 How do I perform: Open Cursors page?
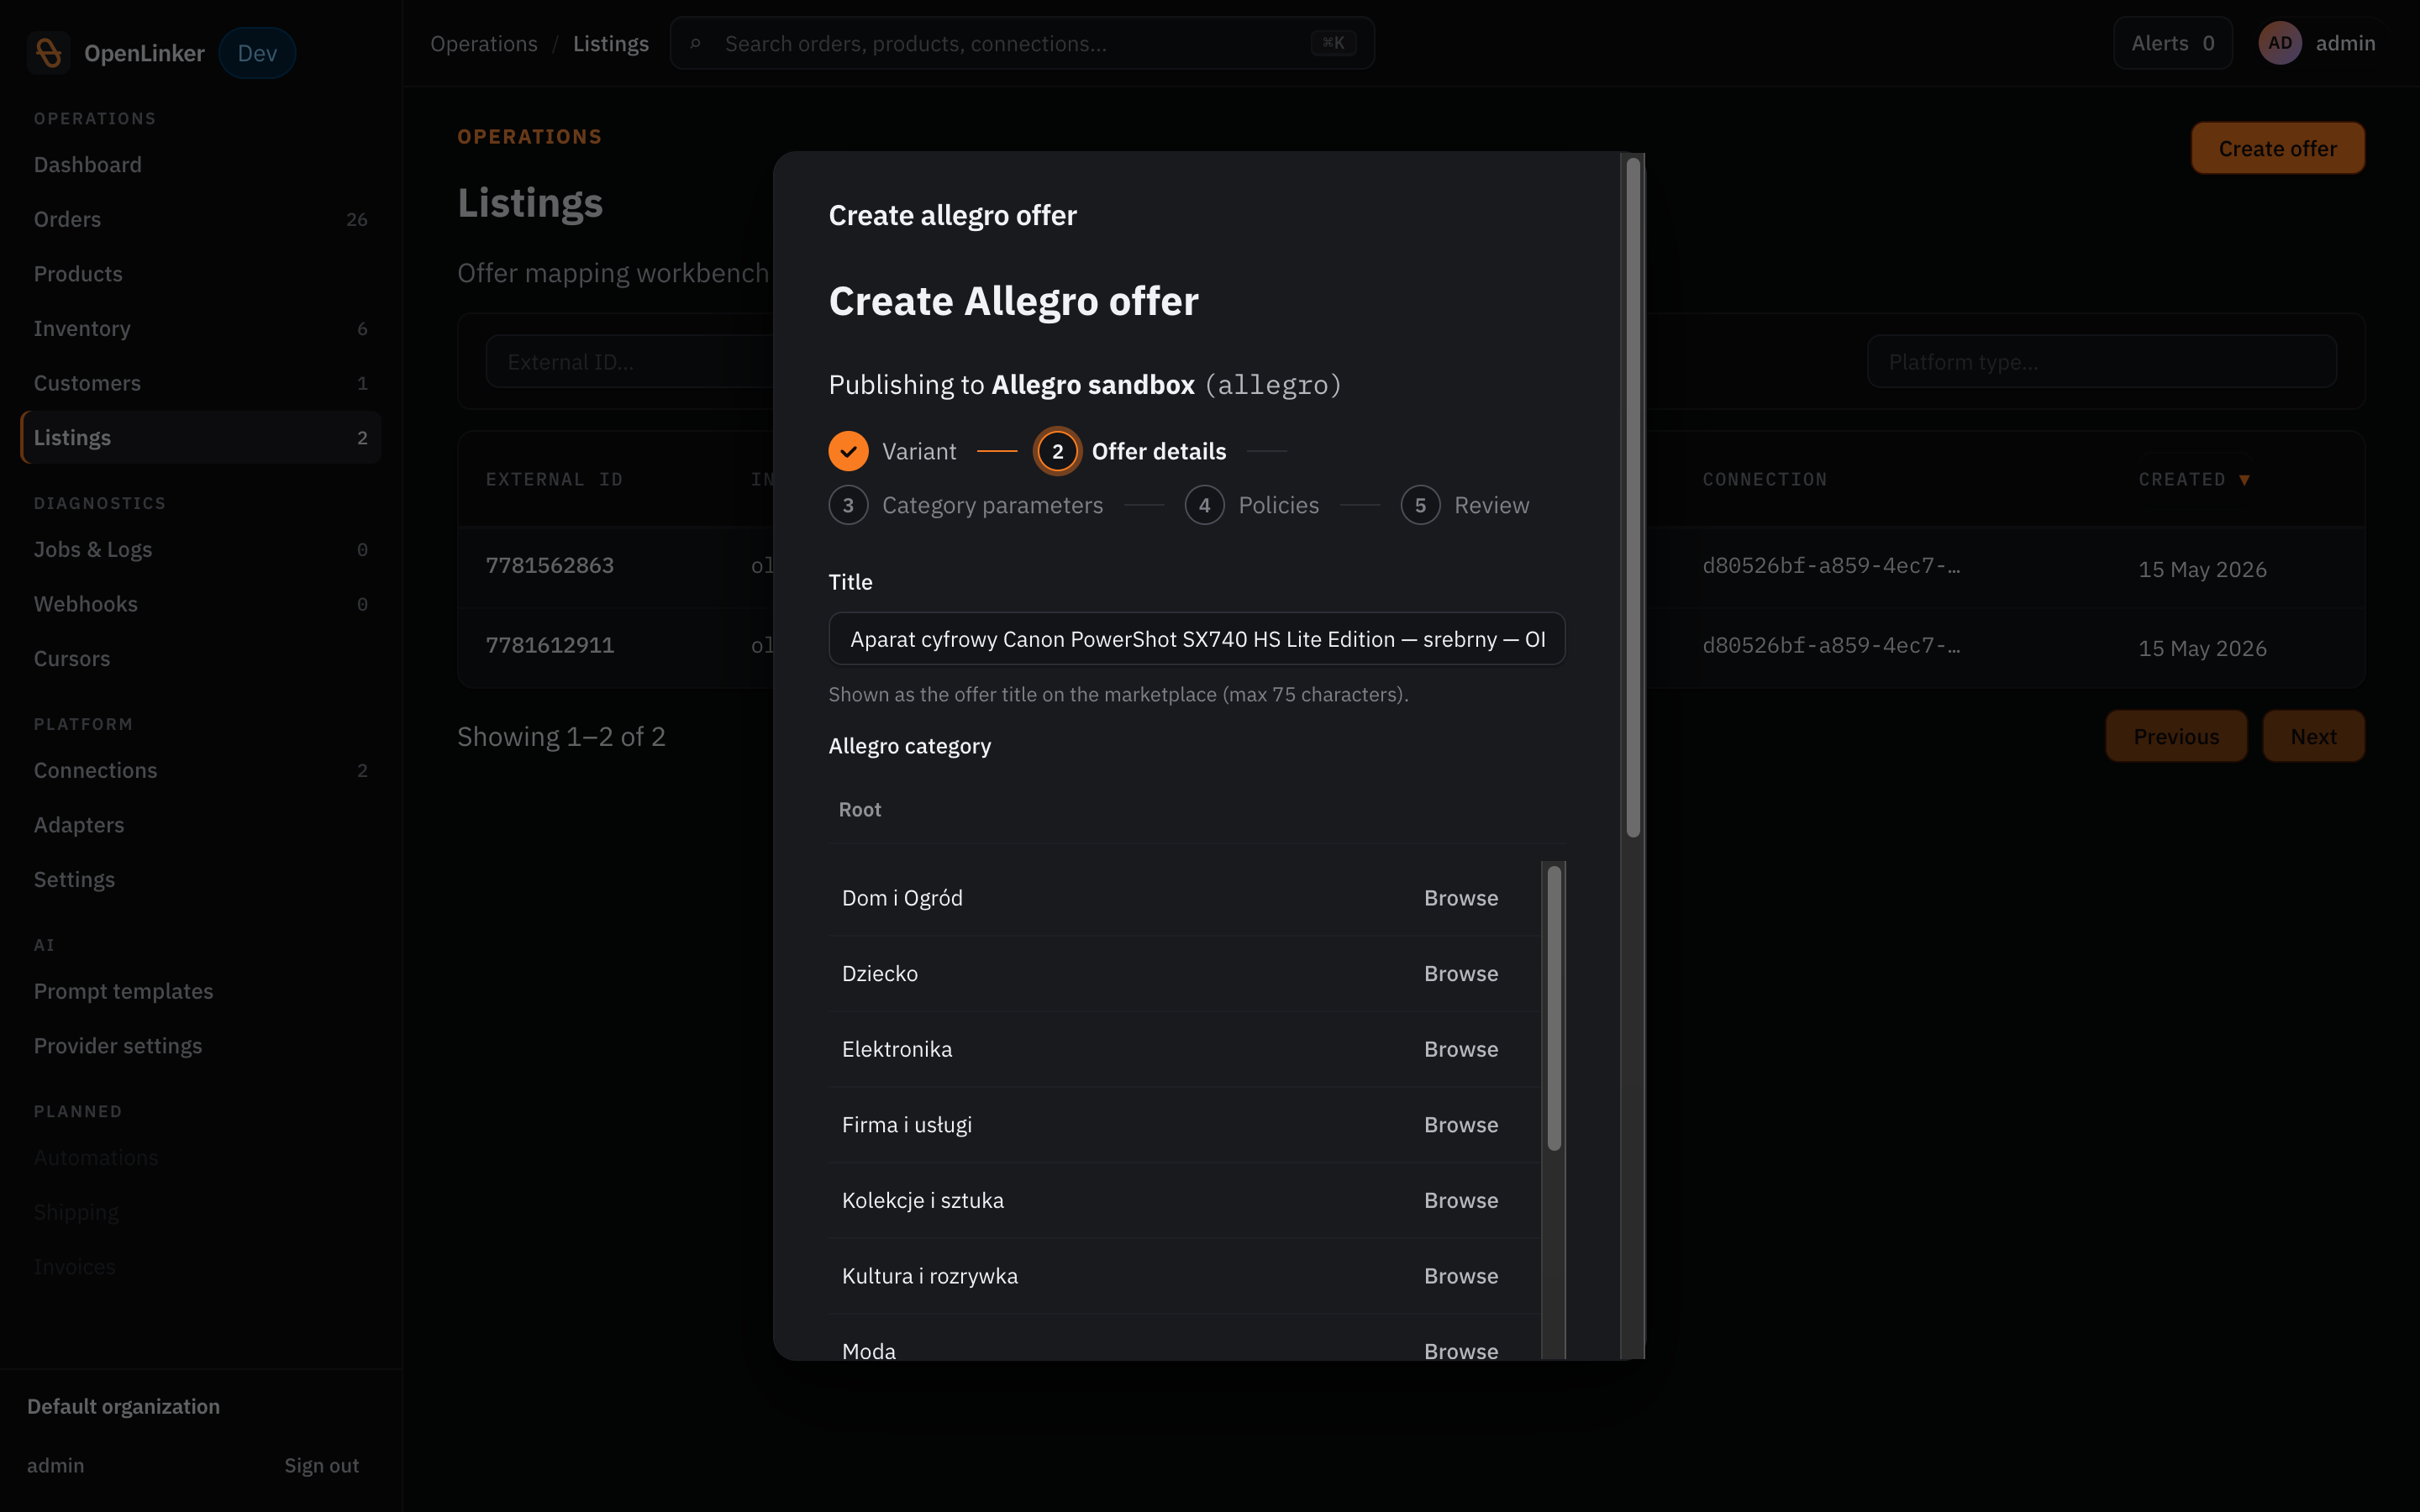pyautogui.click(x=200, y=659)
